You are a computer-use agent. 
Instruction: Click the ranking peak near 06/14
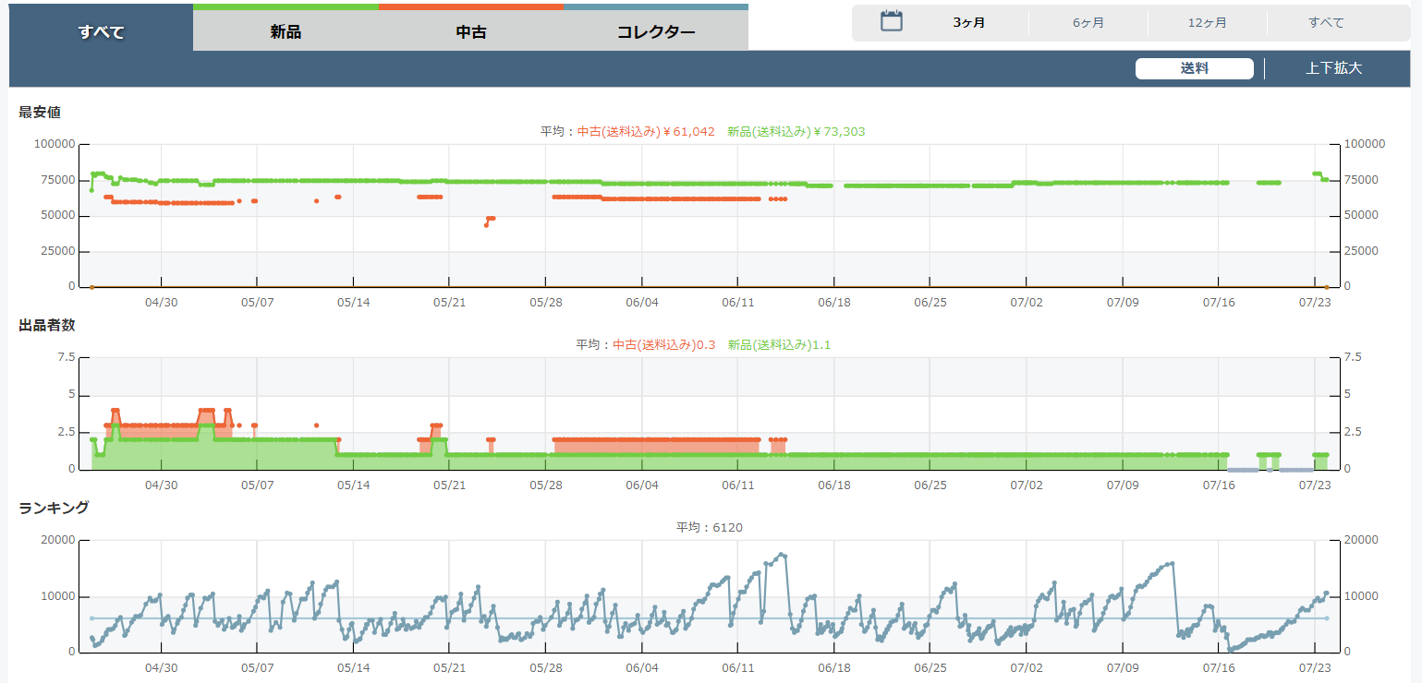tap(783, 555)
